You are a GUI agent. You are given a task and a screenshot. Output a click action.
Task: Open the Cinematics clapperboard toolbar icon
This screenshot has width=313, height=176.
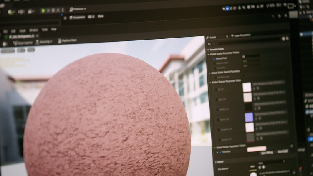pos(31,11)
